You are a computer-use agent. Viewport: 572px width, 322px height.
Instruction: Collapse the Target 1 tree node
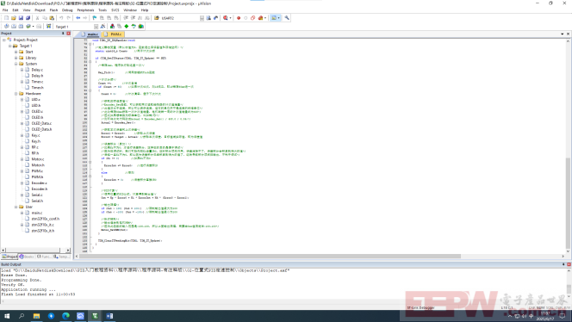point(10,46)
